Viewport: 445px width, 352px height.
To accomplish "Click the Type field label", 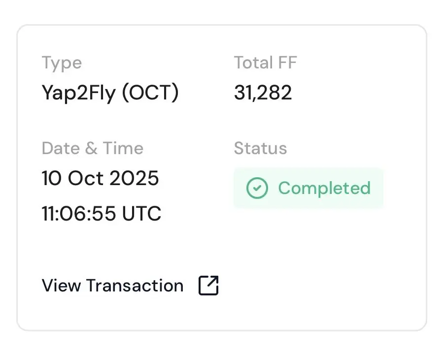I will click(x=62, y=63).
